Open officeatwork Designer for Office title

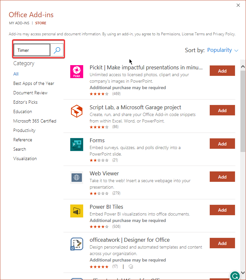click(129, 240)
